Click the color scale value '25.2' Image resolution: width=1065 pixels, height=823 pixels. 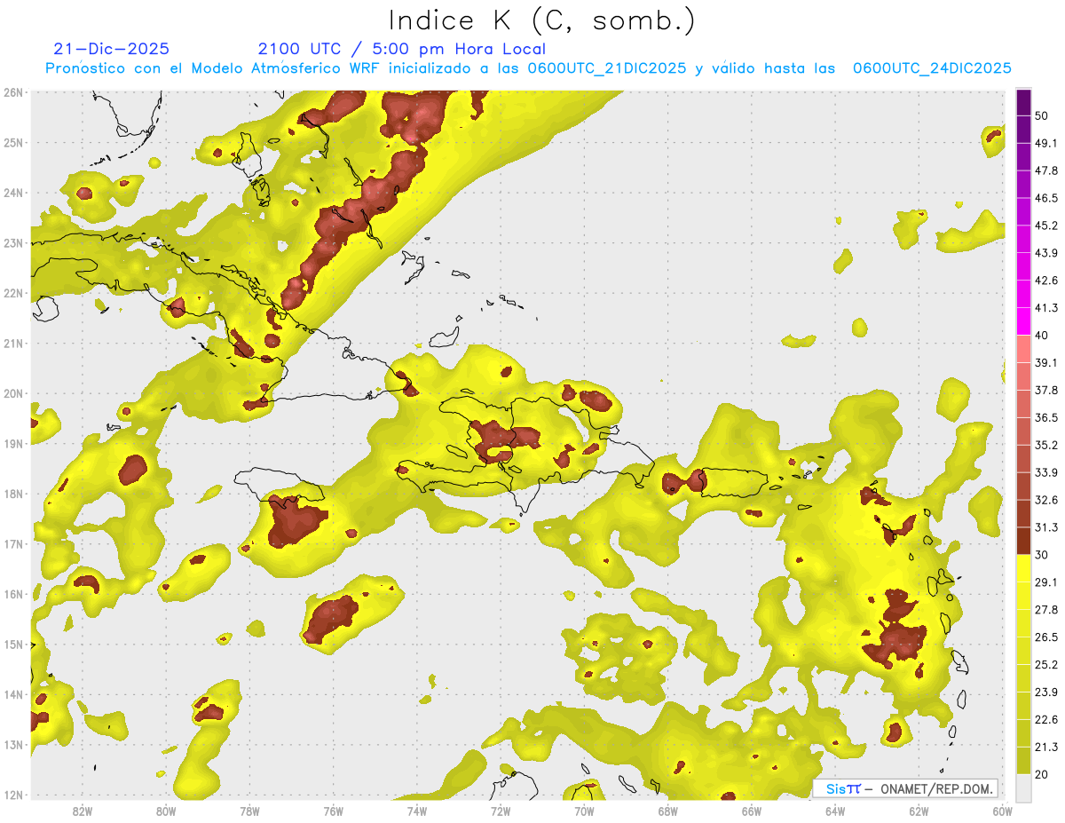tap(1045, 665)
